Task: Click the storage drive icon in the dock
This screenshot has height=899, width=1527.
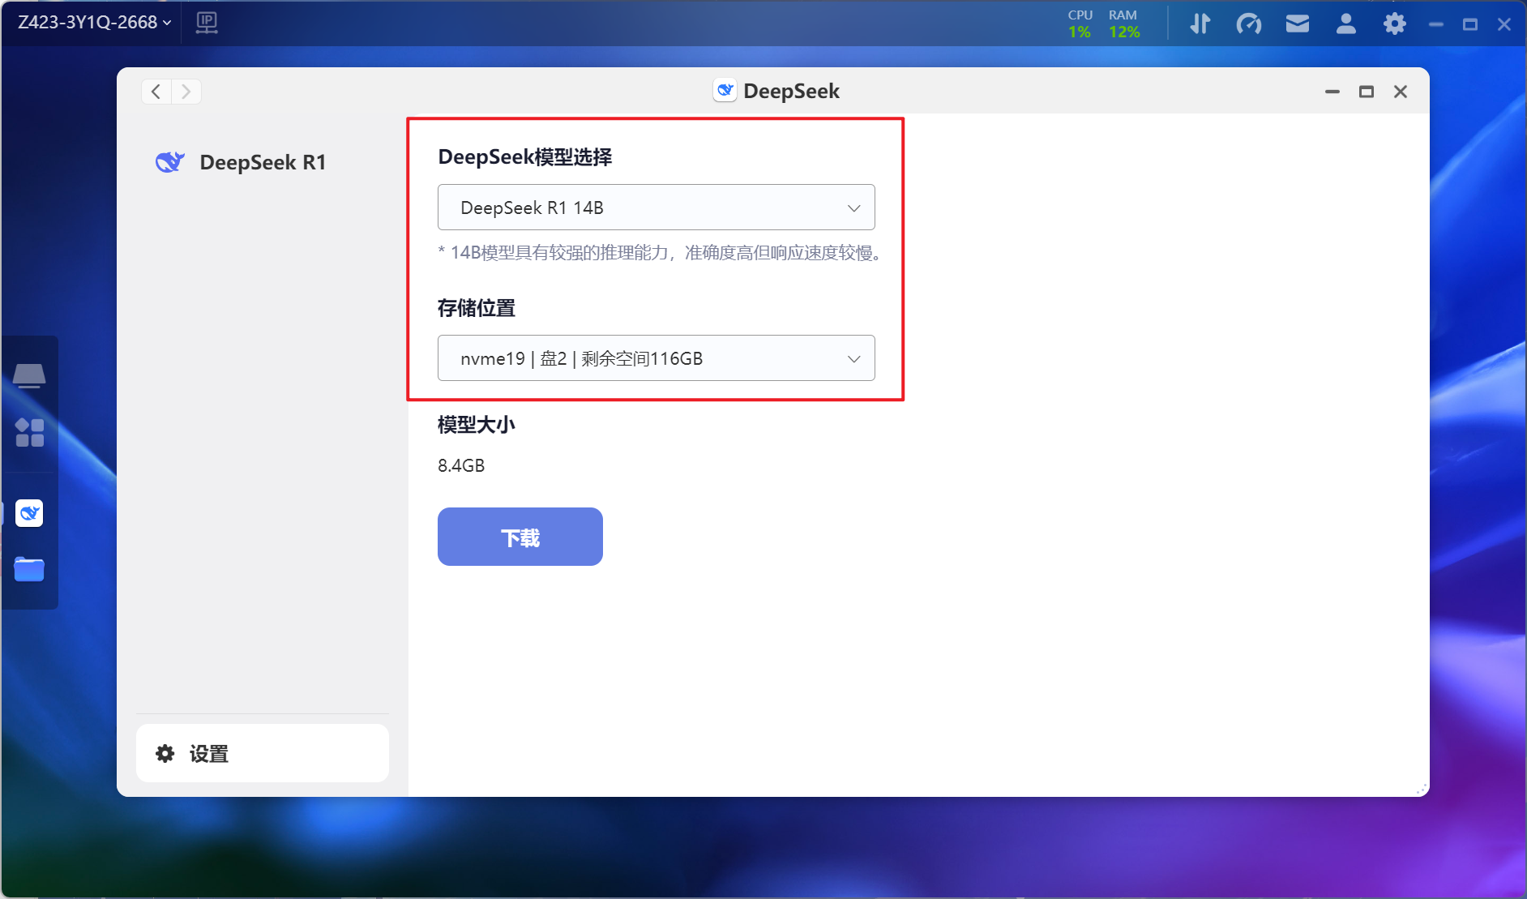Action: pos(29,375)
